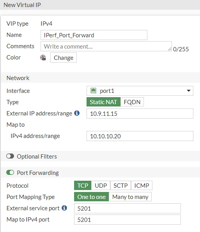
Task: Select the Static NAT type
Action: coord(103,102)
